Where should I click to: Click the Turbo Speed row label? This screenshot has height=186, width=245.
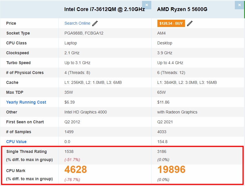click(18, 63)
